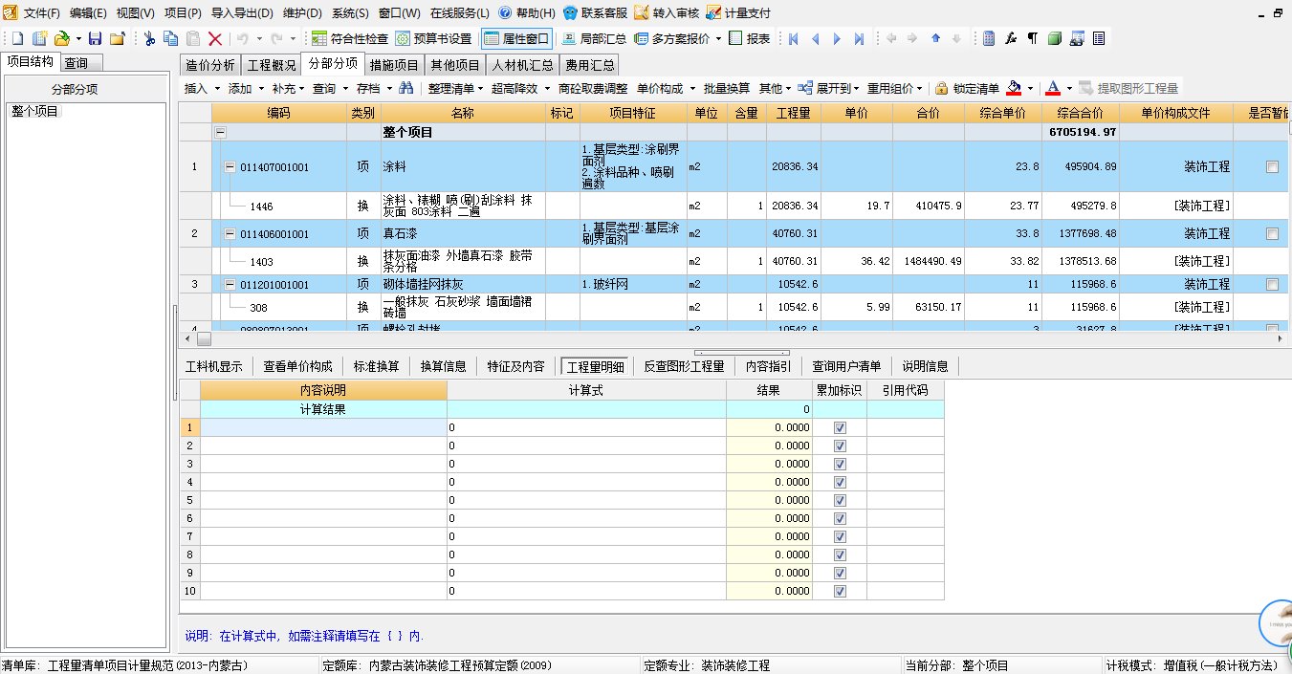Collapse the 011407001001 涂料 item node

tap(230, 166)
